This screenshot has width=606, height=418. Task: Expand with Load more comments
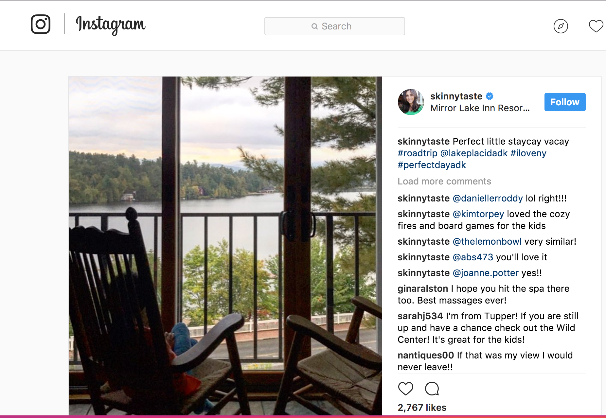click(444, 181)
